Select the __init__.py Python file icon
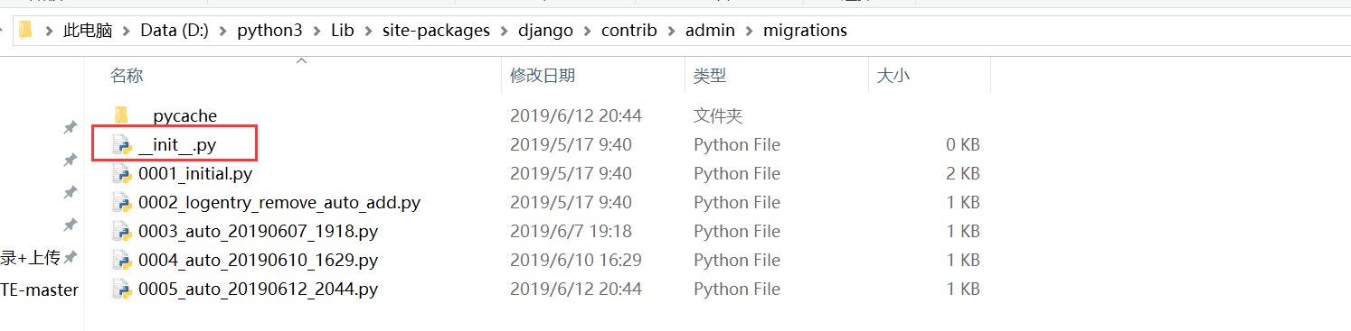The image size is (1351, 331). tap(122, 144)
